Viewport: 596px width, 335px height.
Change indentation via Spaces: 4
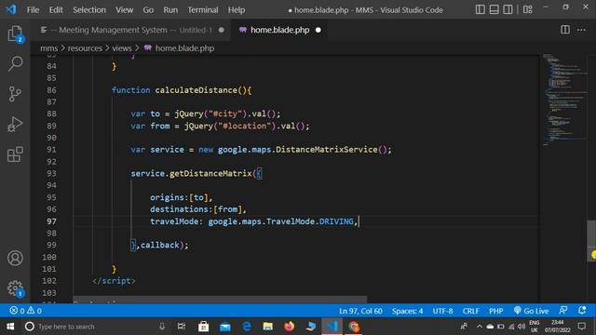(x=407, y=311)
